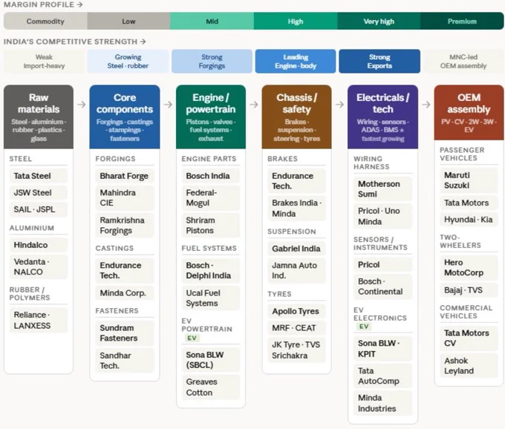Click the Weak Import-heavy strength box
This screenshot has height=429, width=505.
(44, 61)
